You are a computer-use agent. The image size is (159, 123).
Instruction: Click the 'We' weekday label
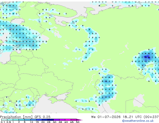click(93, 117)
